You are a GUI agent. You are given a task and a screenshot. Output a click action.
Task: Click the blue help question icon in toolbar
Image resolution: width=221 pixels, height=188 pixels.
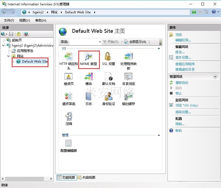[x=214, y=12]
